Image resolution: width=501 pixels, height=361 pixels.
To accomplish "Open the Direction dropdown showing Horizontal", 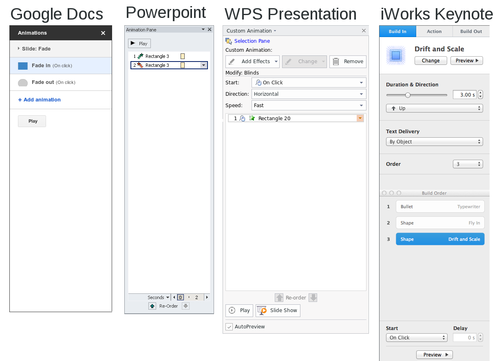I will (309, 94).
